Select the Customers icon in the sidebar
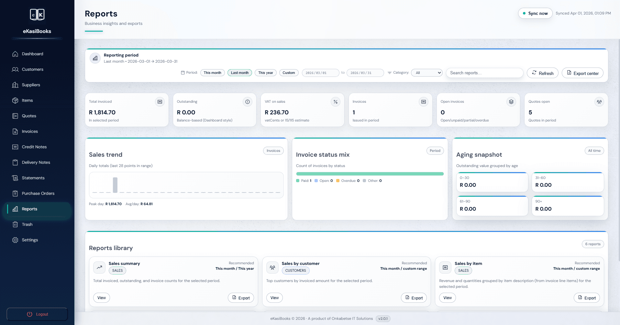 tap(15, 69)
